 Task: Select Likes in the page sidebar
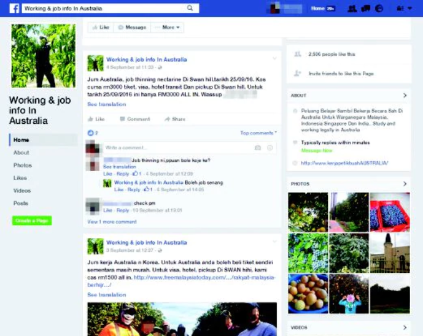pyautogui.click(x=20, y=178)
